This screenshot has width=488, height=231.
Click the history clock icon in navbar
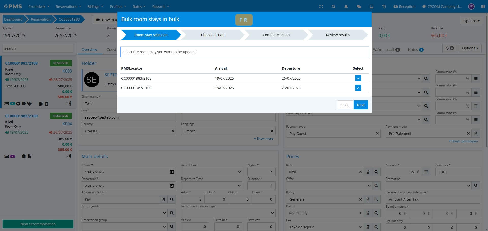(x=384, y=7)
